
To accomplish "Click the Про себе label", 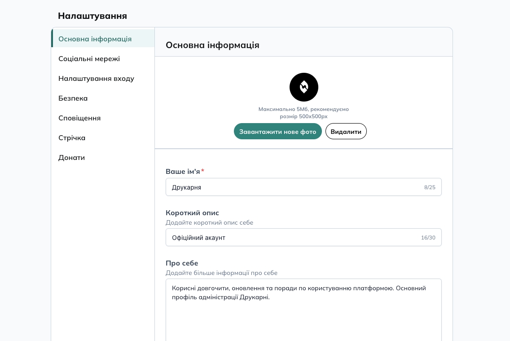I will pos(182,263).
